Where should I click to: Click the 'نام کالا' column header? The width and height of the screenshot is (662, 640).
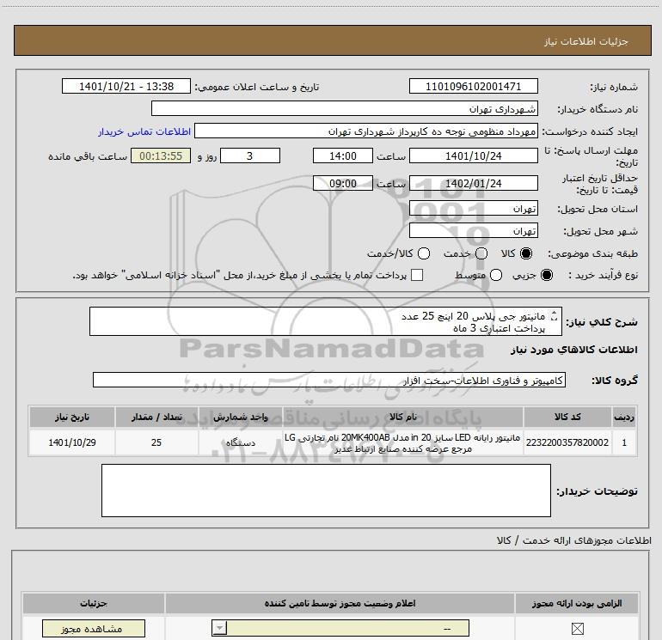click(x=402, y=417)
